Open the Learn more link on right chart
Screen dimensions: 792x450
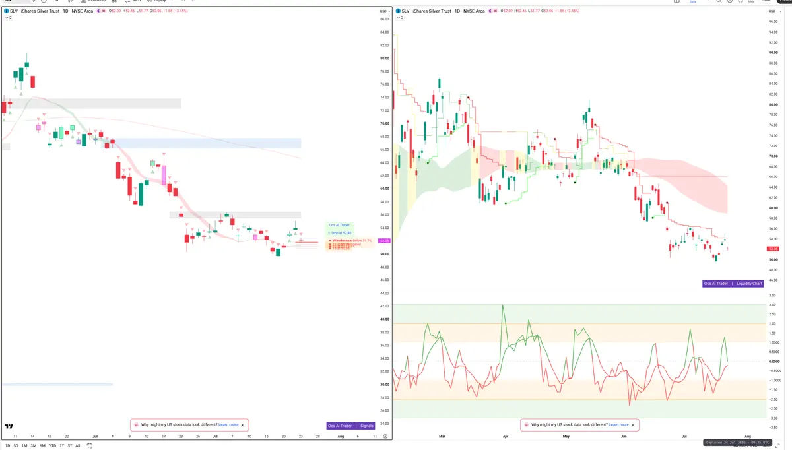[x=618, y=425]
